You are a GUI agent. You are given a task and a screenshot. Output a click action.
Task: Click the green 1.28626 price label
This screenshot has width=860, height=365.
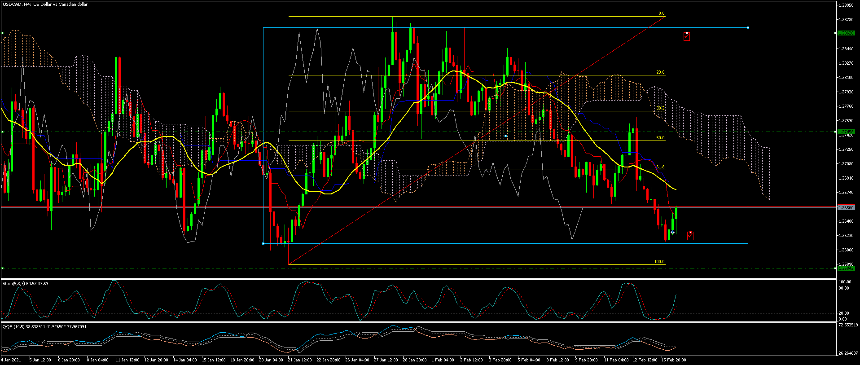click(x=846, y=33)
